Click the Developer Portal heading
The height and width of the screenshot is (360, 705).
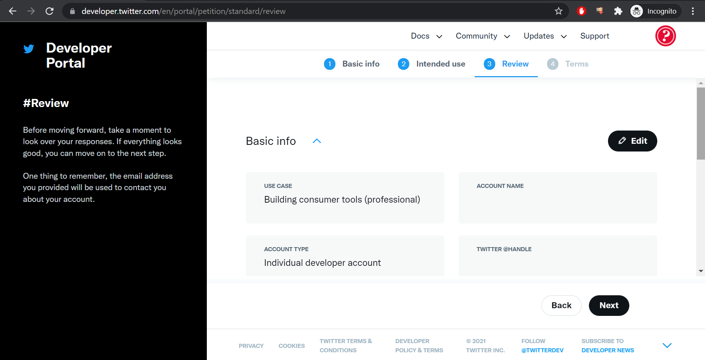tap(79, 56)
